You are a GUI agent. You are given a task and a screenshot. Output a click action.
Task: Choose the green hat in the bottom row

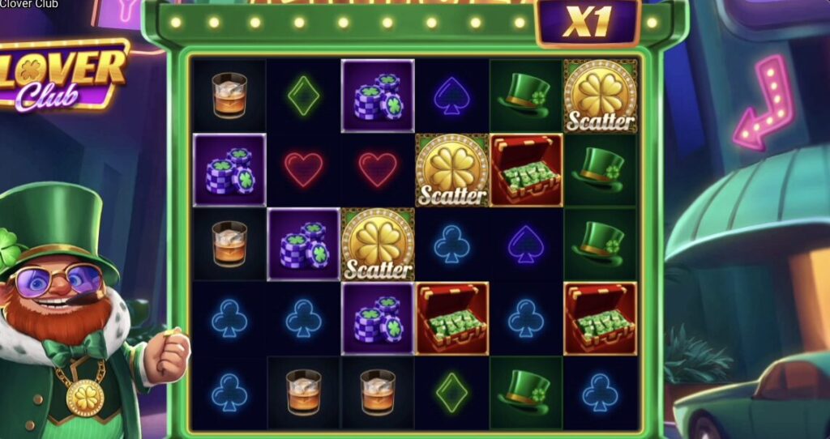tap(524, 392)
